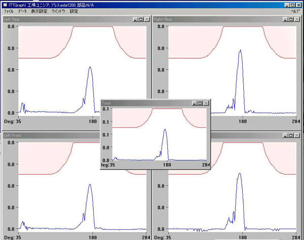Minimize the Left Rear graph window

(135, 19)
